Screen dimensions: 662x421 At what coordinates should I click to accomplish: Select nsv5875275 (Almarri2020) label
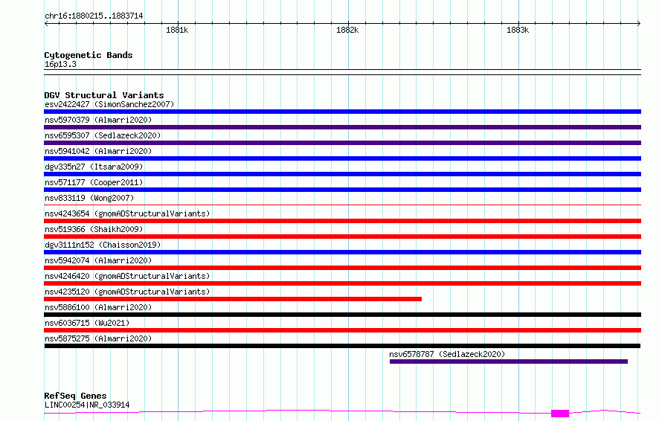[x=98, y=338]
